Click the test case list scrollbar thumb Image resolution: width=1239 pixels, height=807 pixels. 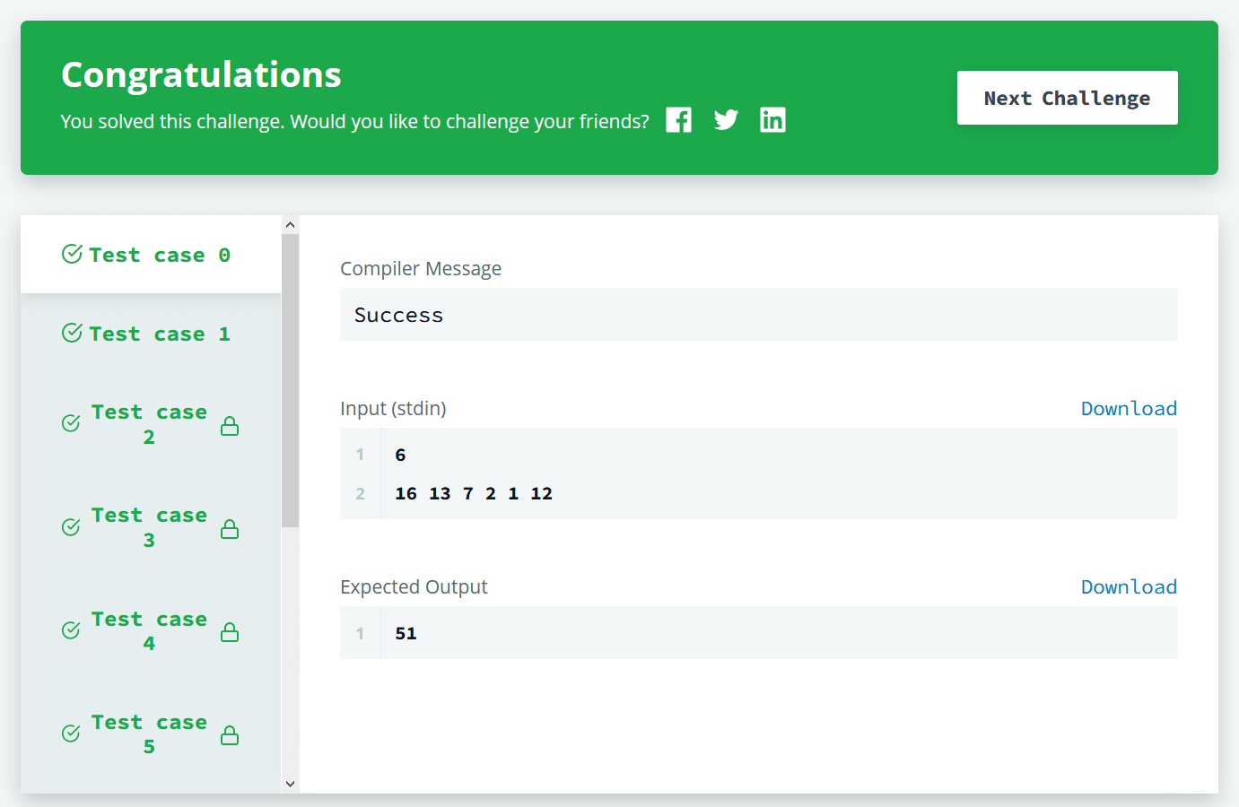pyautogui.click(x=290, y=381)
